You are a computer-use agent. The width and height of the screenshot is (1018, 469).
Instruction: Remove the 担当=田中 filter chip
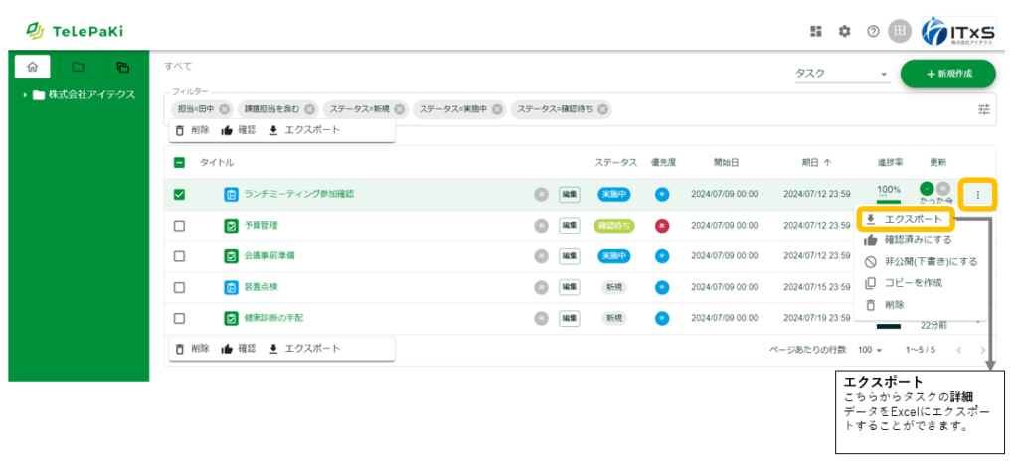click(225, 109)
